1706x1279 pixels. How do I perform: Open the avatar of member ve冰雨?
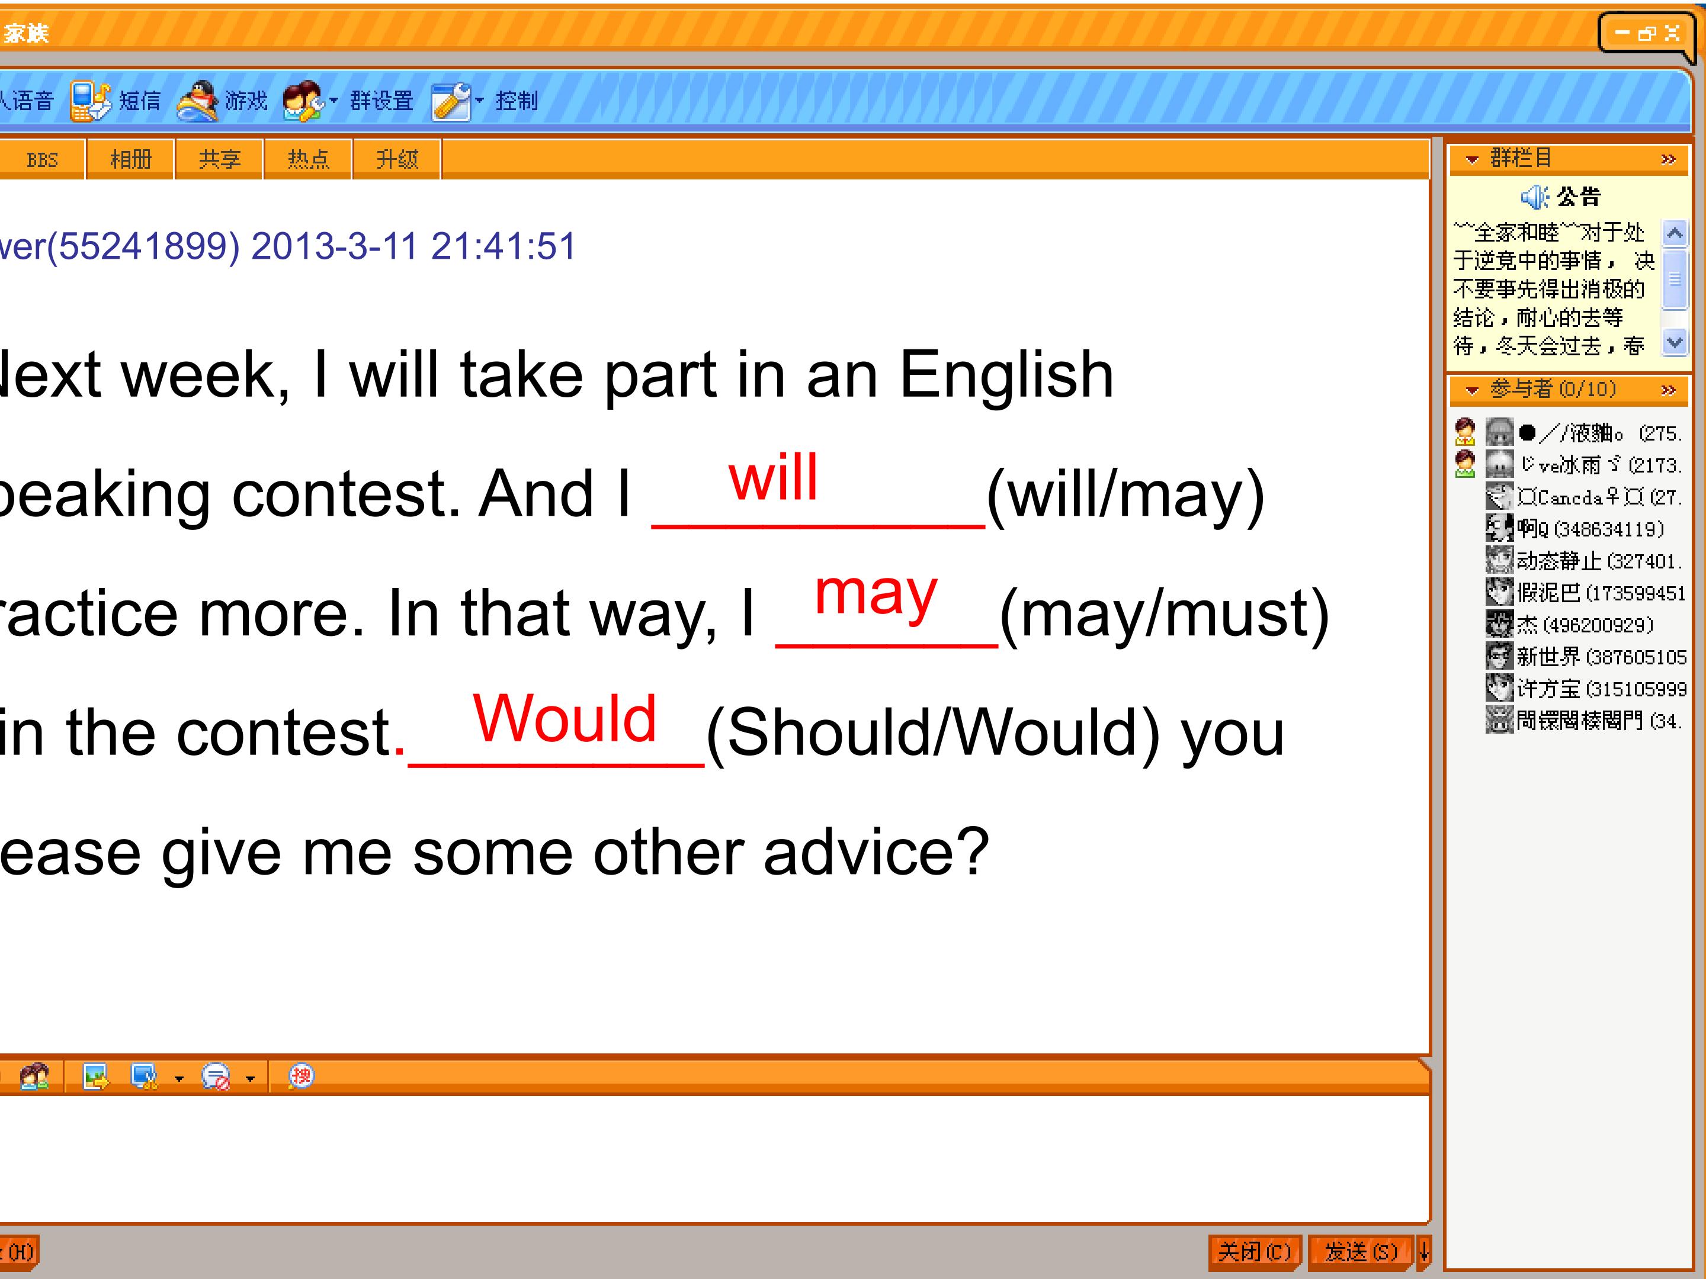tap(1499, 464)
